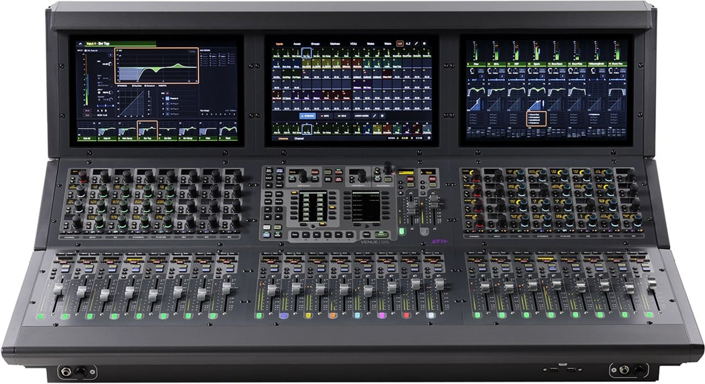705x384 pixels.
Task: Sort channels with the A-Z button
Action: click(x=408, y=44)
